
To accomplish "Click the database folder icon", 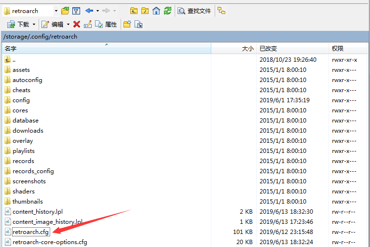I will [x=8, y=120].
